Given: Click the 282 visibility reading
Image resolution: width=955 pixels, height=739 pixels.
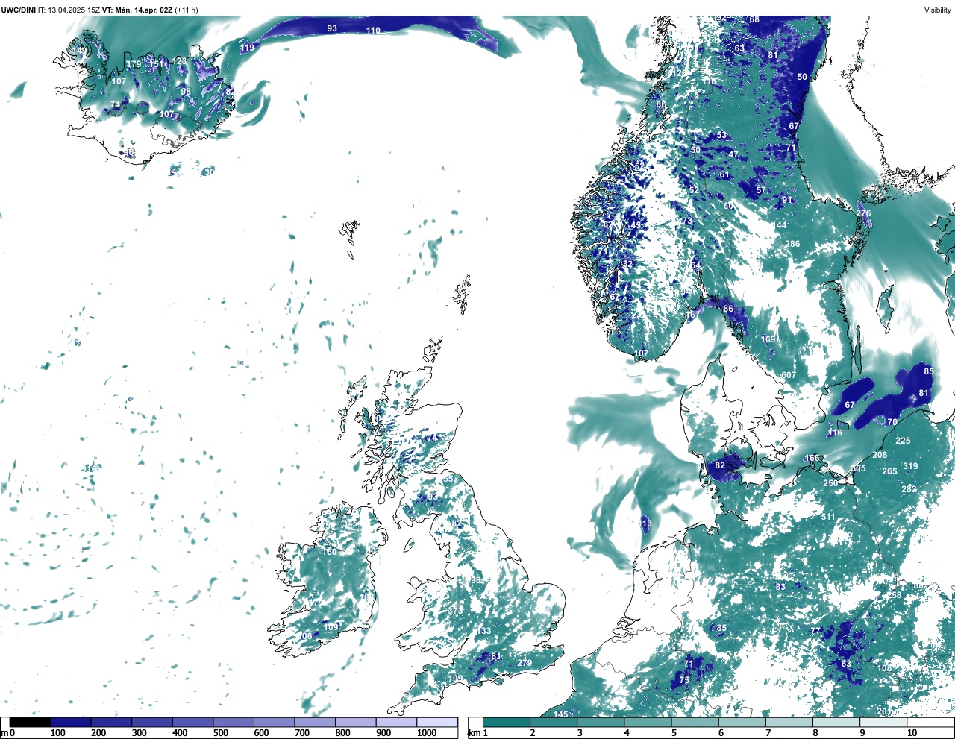Looking at the screenshot, I should [909, 489].
